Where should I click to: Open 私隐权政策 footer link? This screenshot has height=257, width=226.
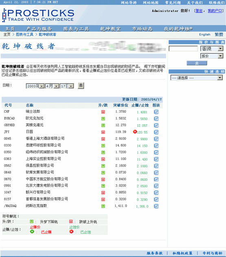(x=182, y=253)
